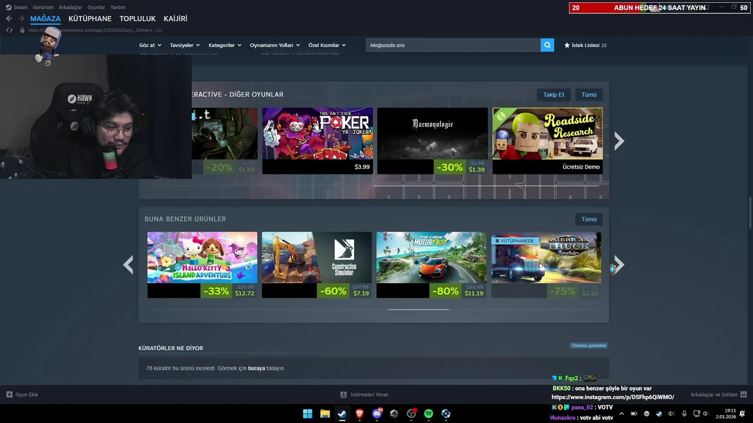Open Spotify from the taskbar

coord(428,414)
